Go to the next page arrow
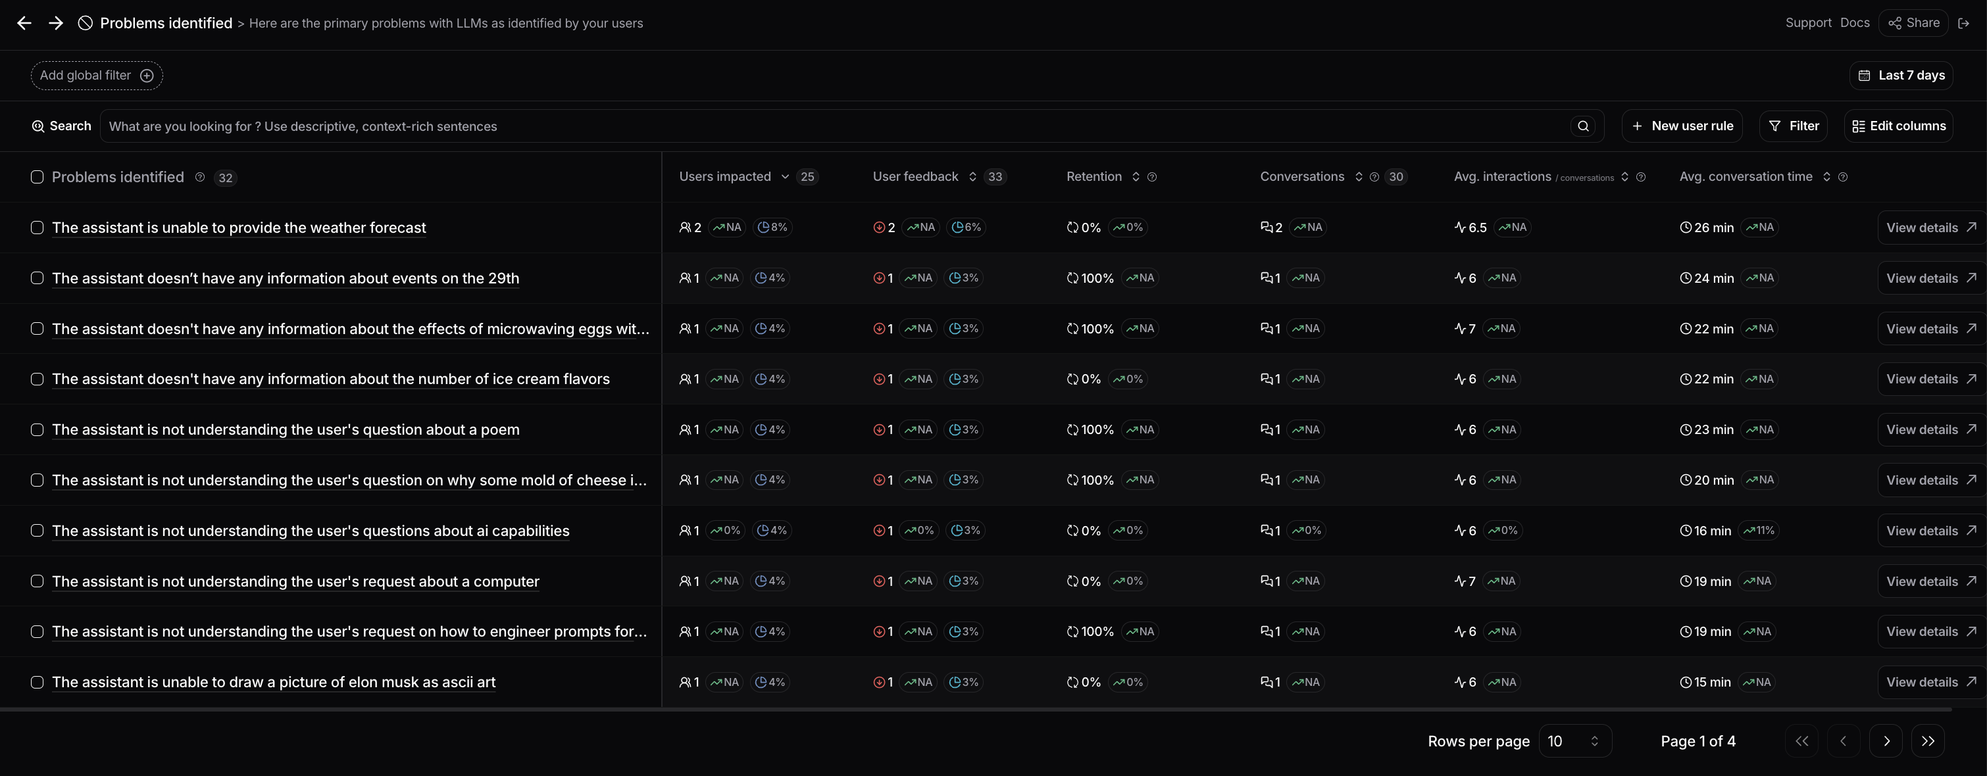 click(1886, 741)
